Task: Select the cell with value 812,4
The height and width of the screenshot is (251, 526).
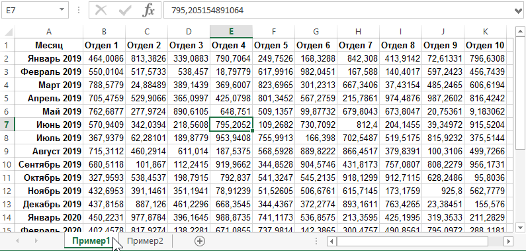Action: (x=358, y=125)
